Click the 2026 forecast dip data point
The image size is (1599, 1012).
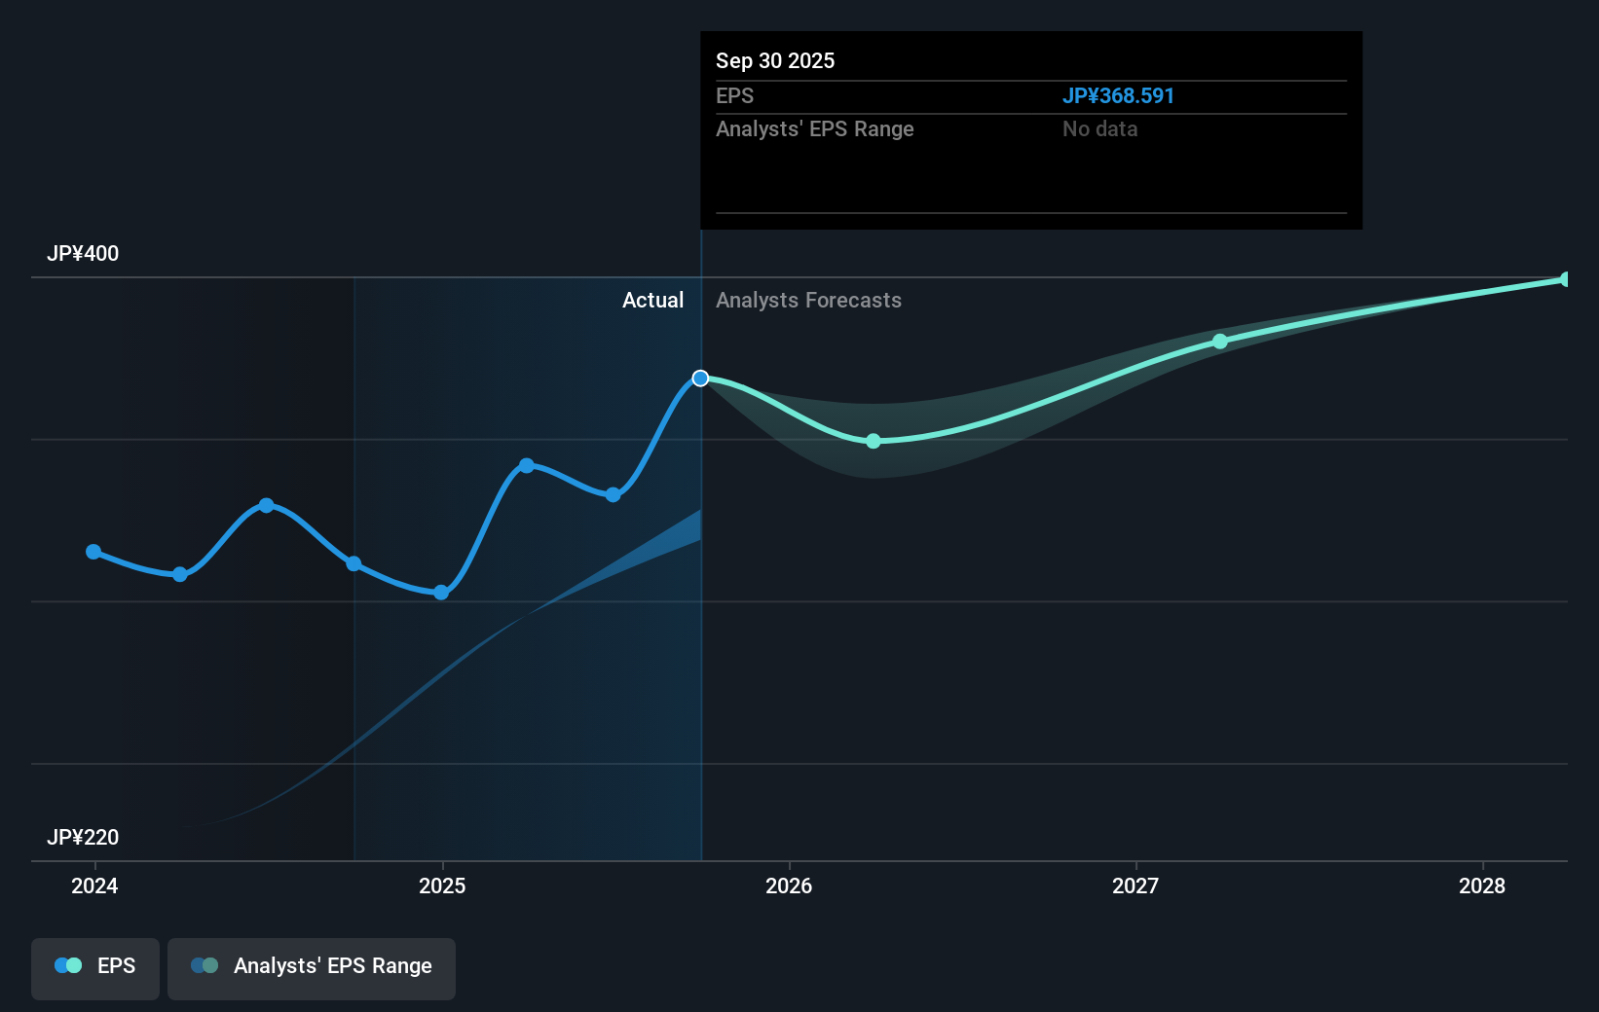873,441
